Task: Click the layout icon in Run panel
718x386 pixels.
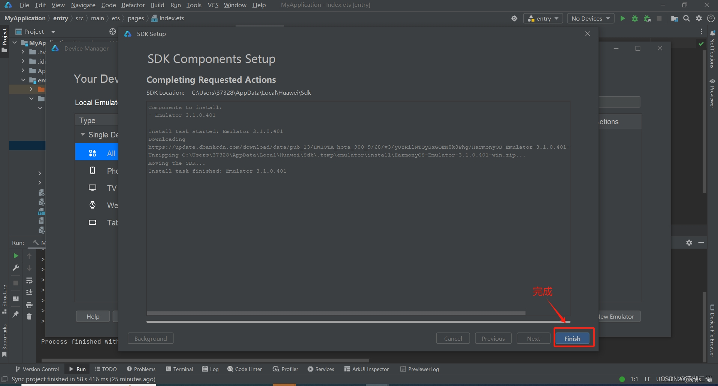Action: coord(16,299)
